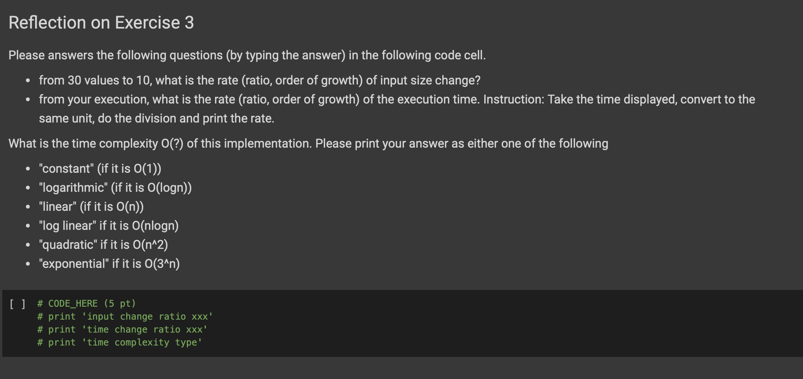Click the word 'Instruction:' in the second bullet
803x379 pixels.
[x=514, y=99]
